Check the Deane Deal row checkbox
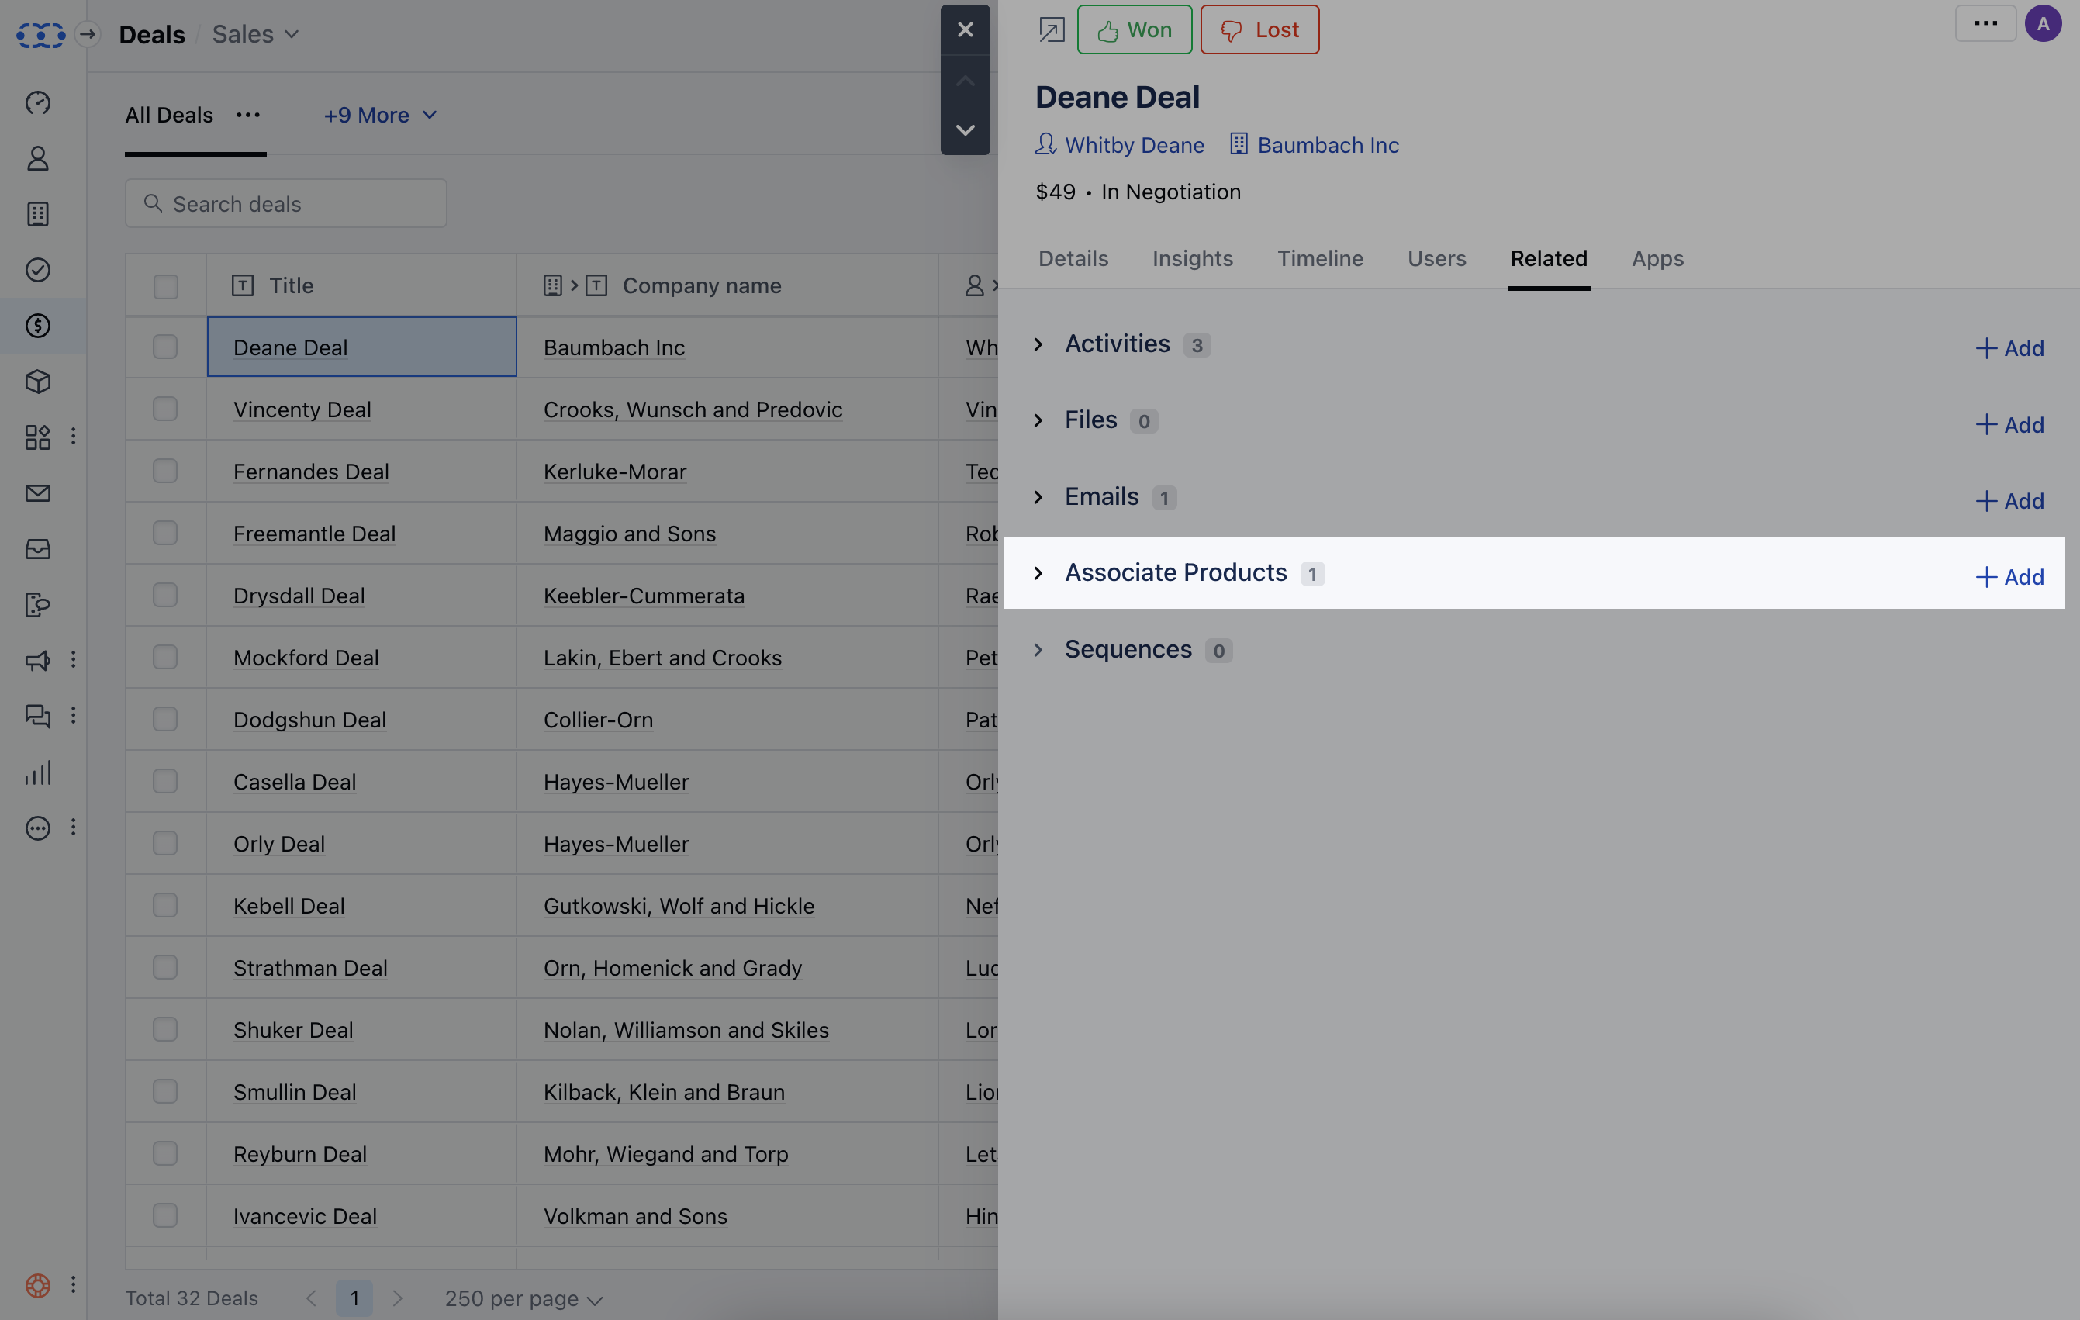Viewport: 2080px width, 1320px height. click(x=165, y=347)
